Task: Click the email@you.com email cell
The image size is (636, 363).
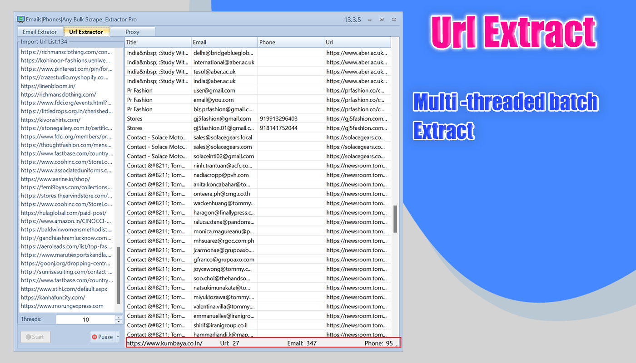Action: 224,100
